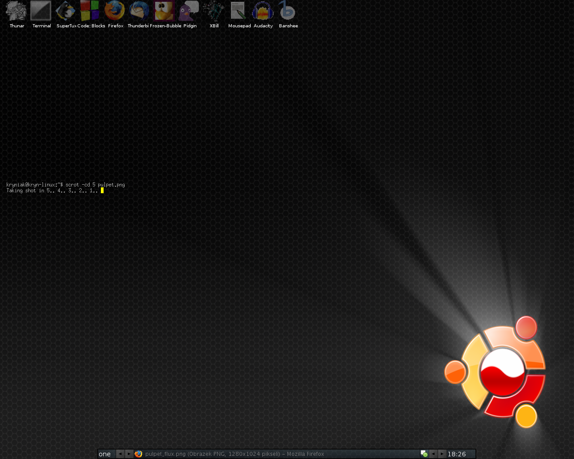Click the workspace name 'one' in the toolbar
Image resolution: width=574 pixels, height=459 pixels.
[x=105, y=454]
